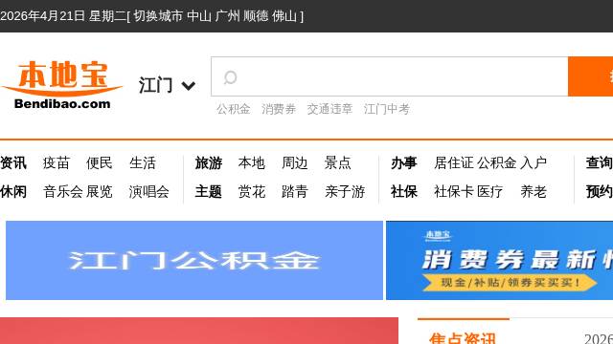Open the 赏花 link
The image size is (613, 344).
tap(252, 191)
